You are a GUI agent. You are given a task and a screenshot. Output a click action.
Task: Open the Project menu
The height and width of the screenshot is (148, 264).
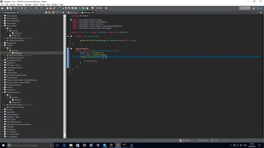tap(42, 5)
